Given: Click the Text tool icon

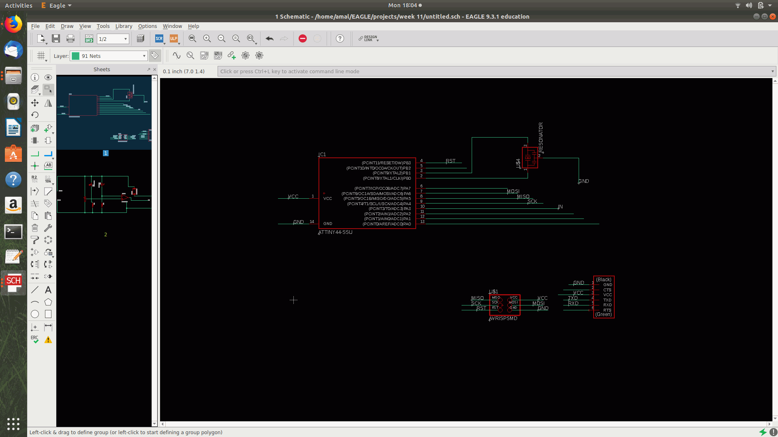Looking at the screenshot, I should pos(48,290).
